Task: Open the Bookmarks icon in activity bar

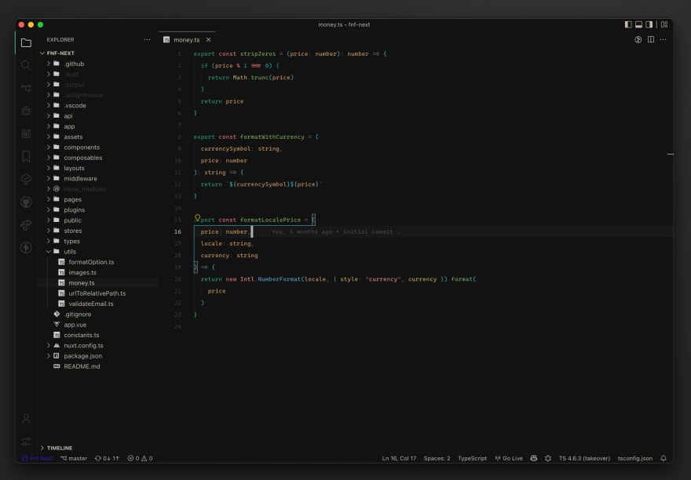Action: (x=26, y=156)
